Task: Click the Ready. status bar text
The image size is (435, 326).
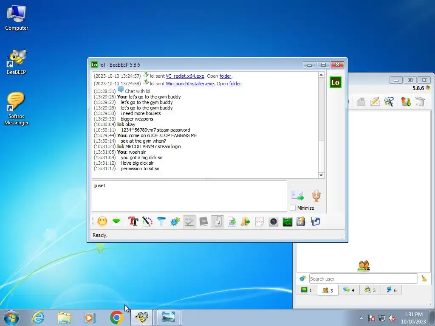Action: coord(100,235)
